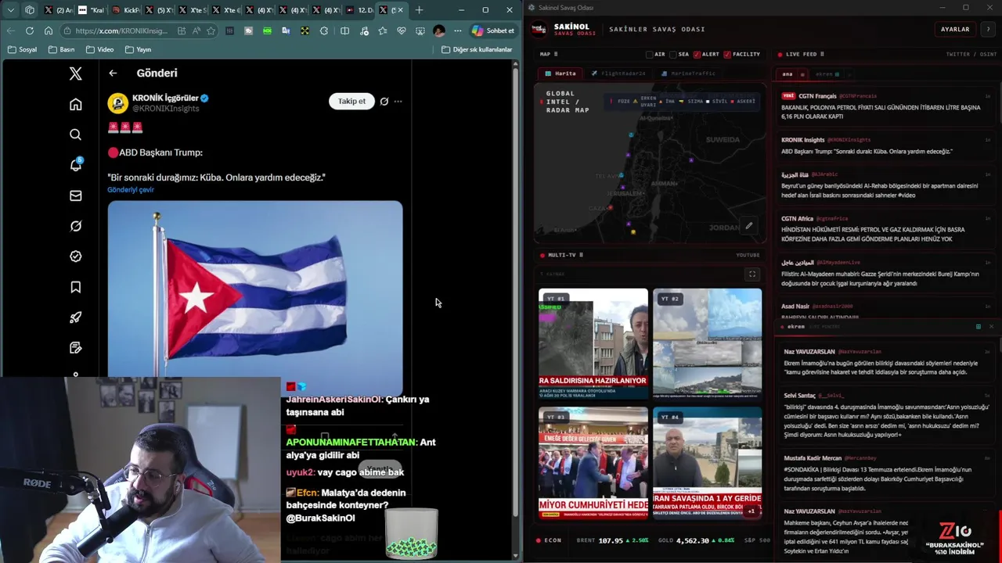Click the map edit pencil icon
This screenshot has width=1002, height=563.
click(748, 226)
